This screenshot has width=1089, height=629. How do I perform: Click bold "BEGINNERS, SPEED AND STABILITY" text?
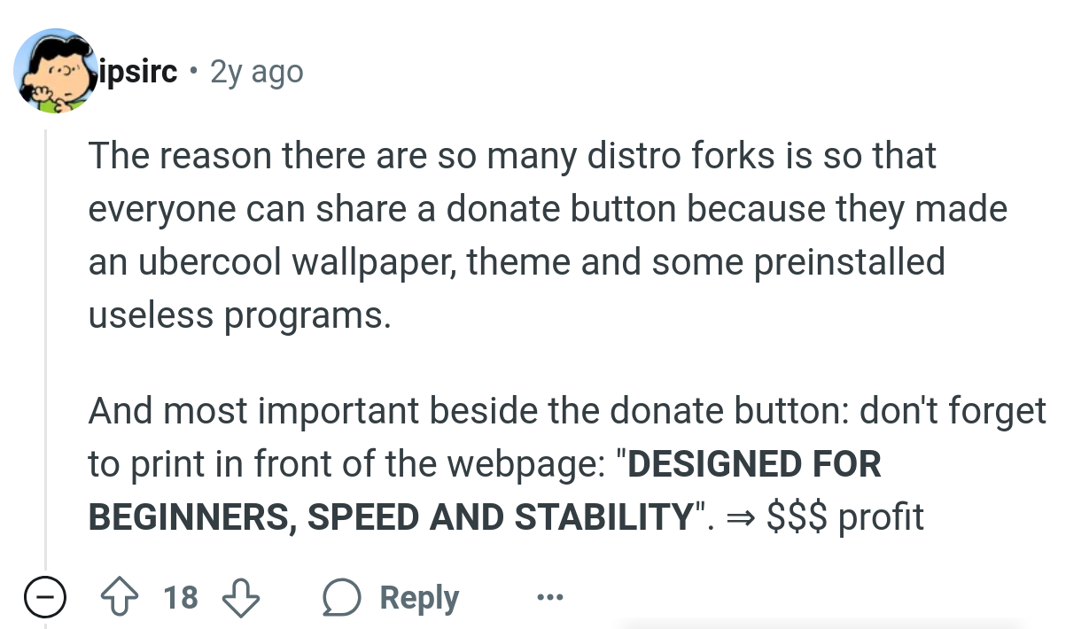[390, 517]
